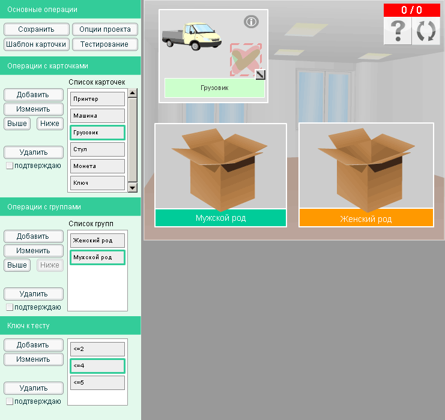Viewport: 445px width, 420px height.
Task: Select the Монета card in list
Action: click(98, 166)
